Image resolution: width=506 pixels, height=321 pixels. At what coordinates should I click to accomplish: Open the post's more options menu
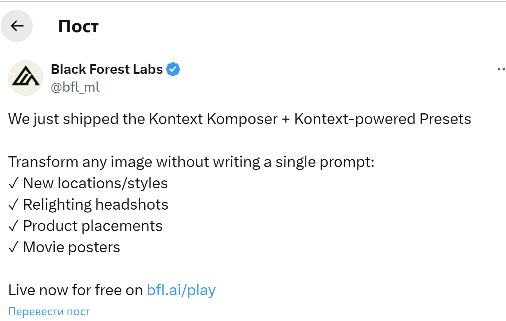(501, 69)
